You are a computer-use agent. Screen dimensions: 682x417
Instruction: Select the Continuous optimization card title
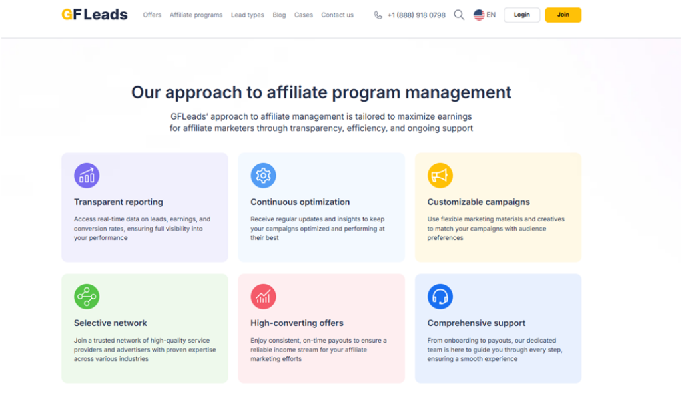300,202
